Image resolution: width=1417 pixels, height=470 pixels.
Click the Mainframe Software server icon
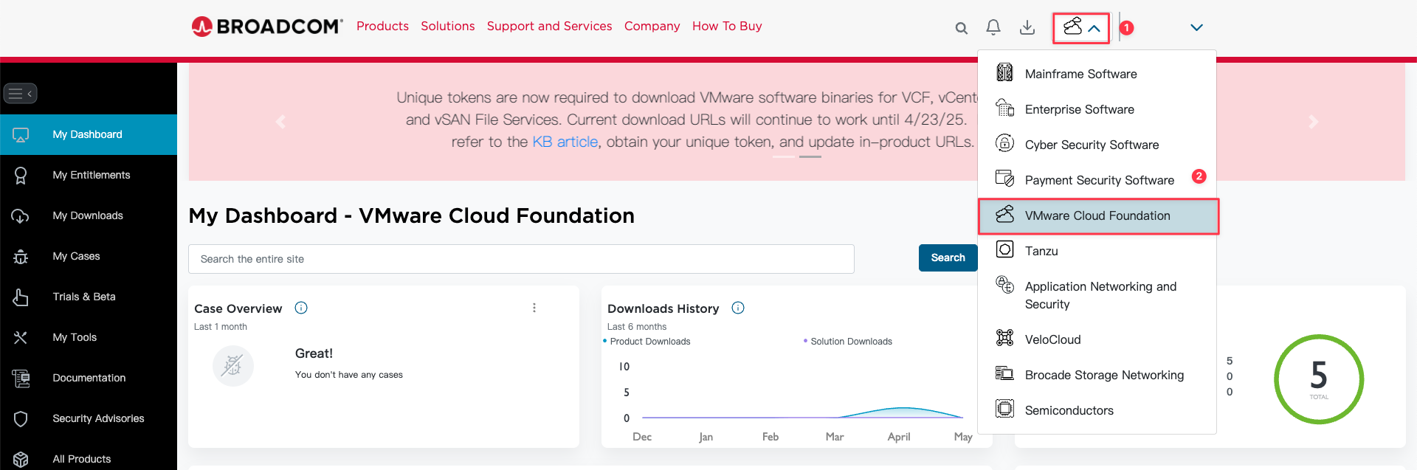tap(1004, 72)
